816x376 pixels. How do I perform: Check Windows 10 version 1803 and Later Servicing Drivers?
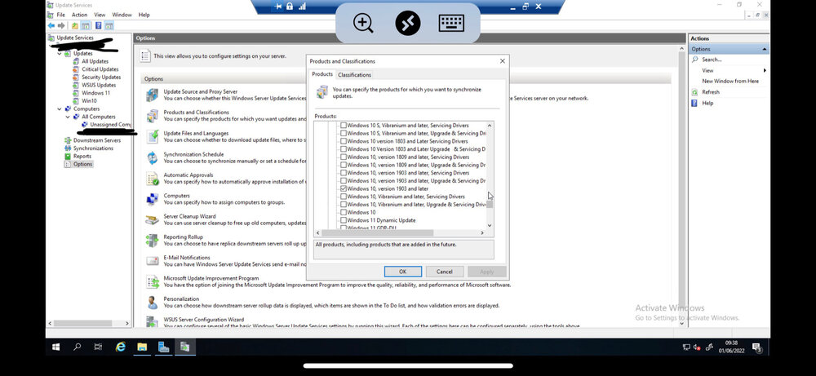click(344, 141)
